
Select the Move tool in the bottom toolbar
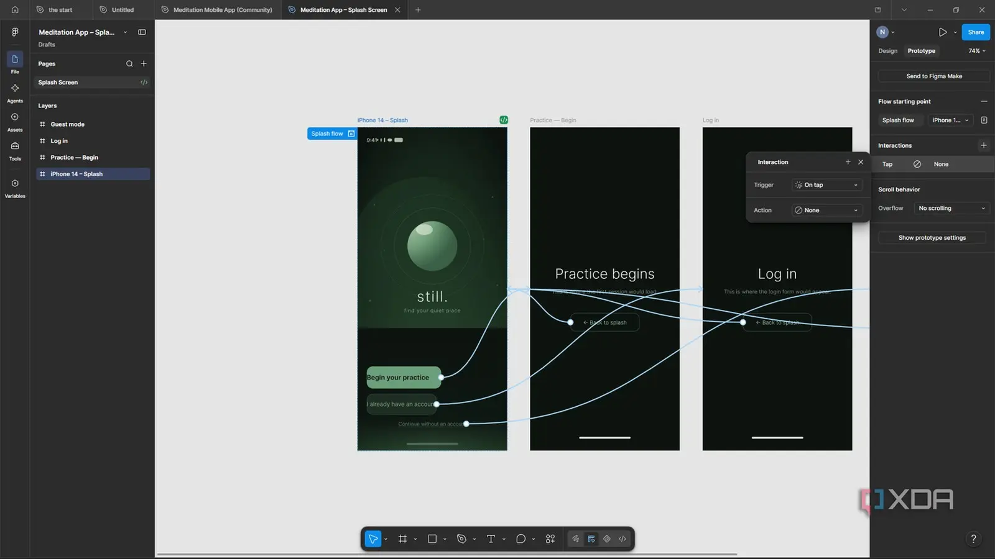[x=373, y=539]
